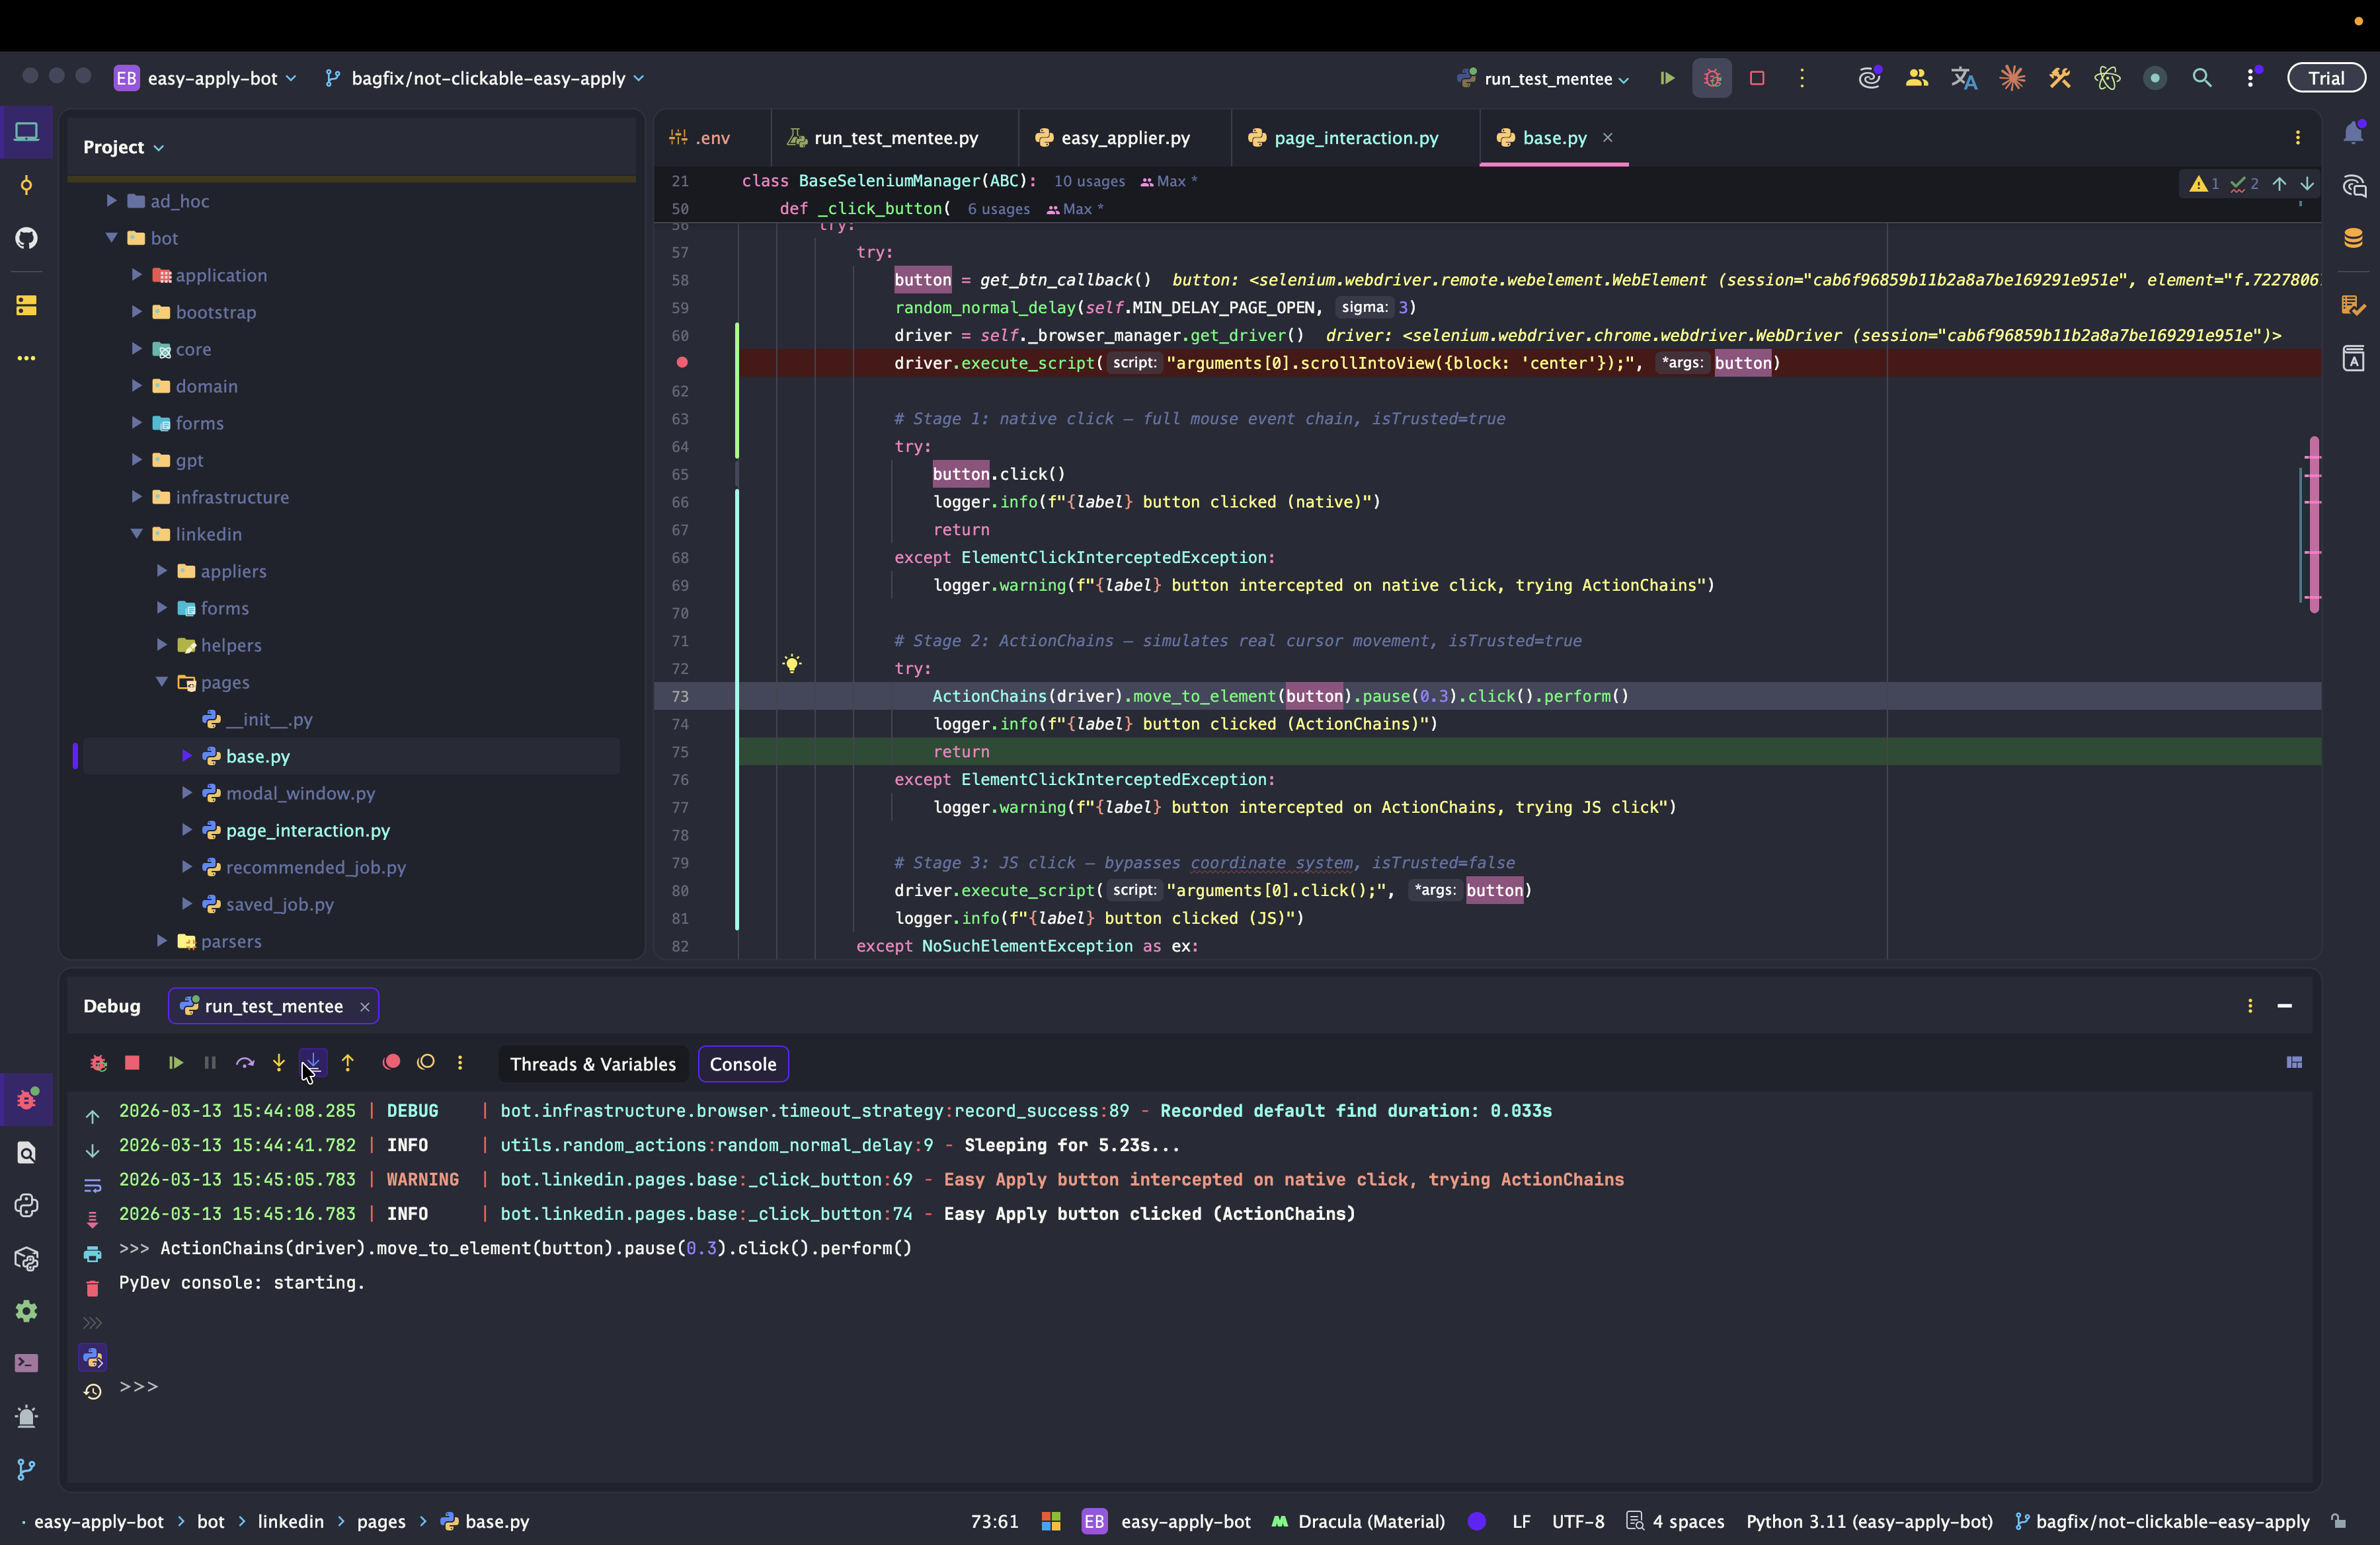
Task: Open the Notifications bell icon
Action: point(2353,134)
